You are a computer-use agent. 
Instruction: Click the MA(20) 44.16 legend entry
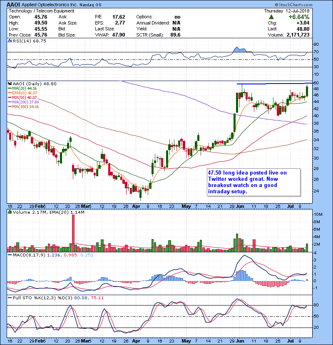pos(22,89)
